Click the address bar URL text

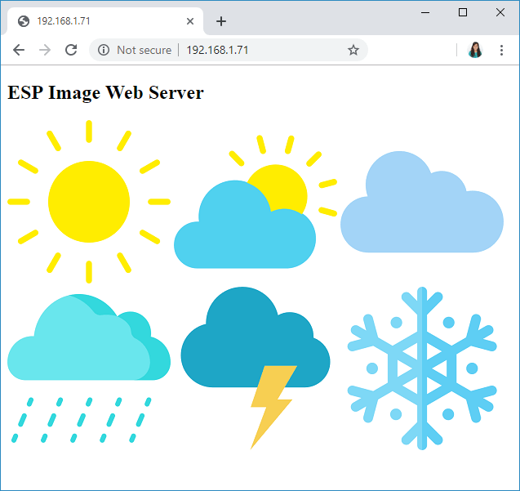217,50
